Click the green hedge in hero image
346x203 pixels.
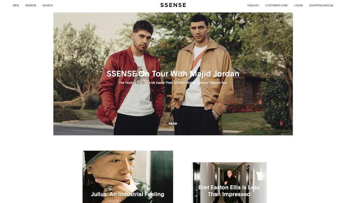point(276,104)
